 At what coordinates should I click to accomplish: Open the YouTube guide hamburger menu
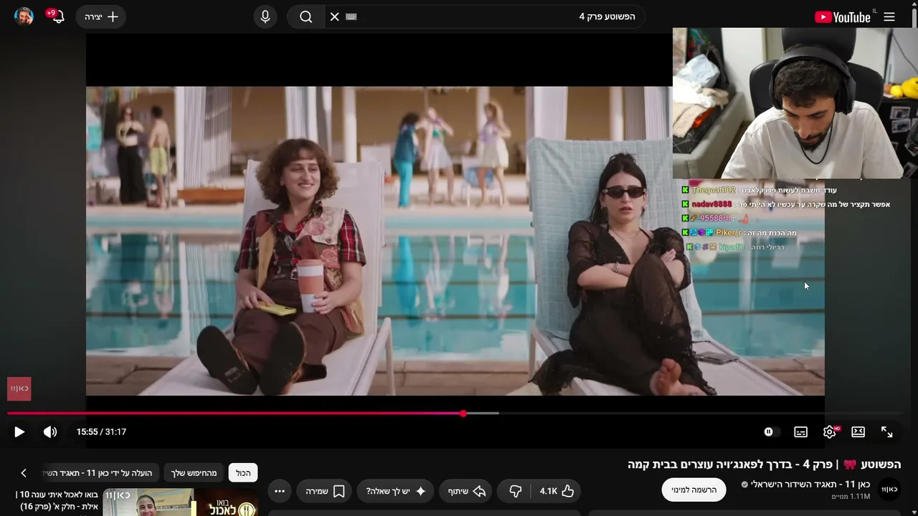tap(889, 16)
